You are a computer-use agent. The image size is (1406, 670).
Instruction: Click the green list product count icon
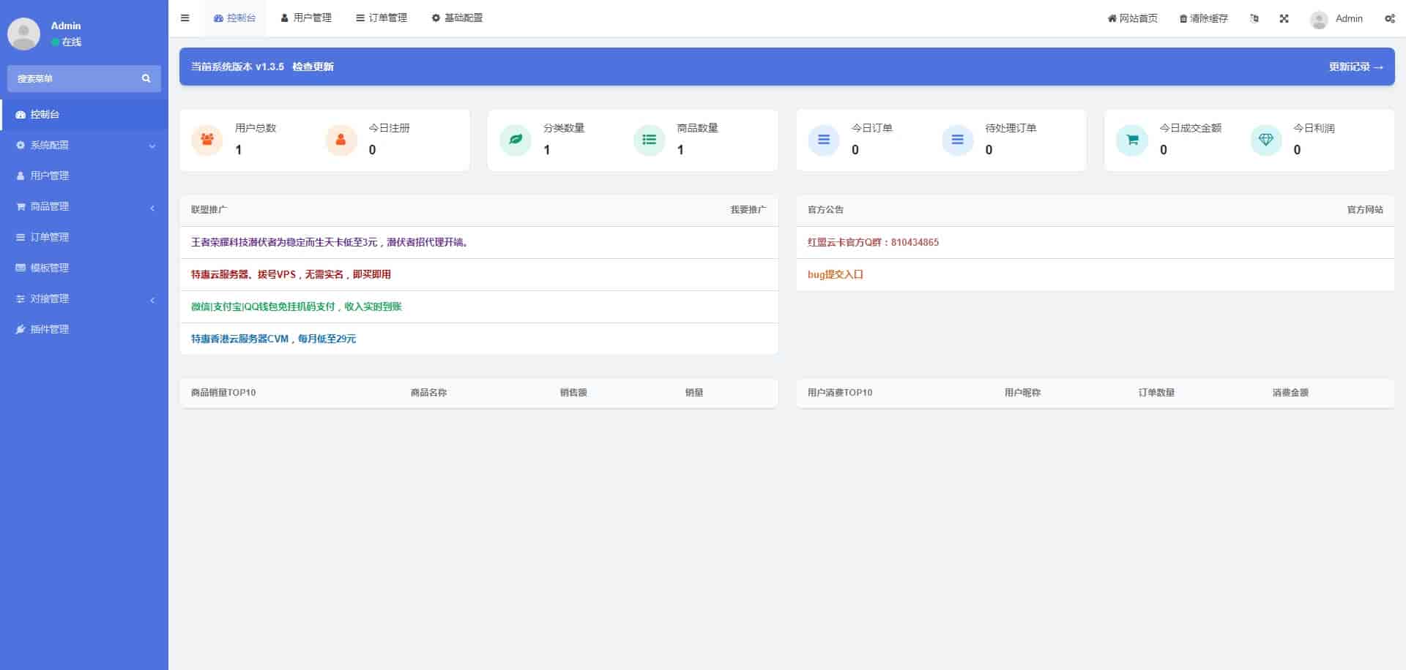tap(649, 140)
